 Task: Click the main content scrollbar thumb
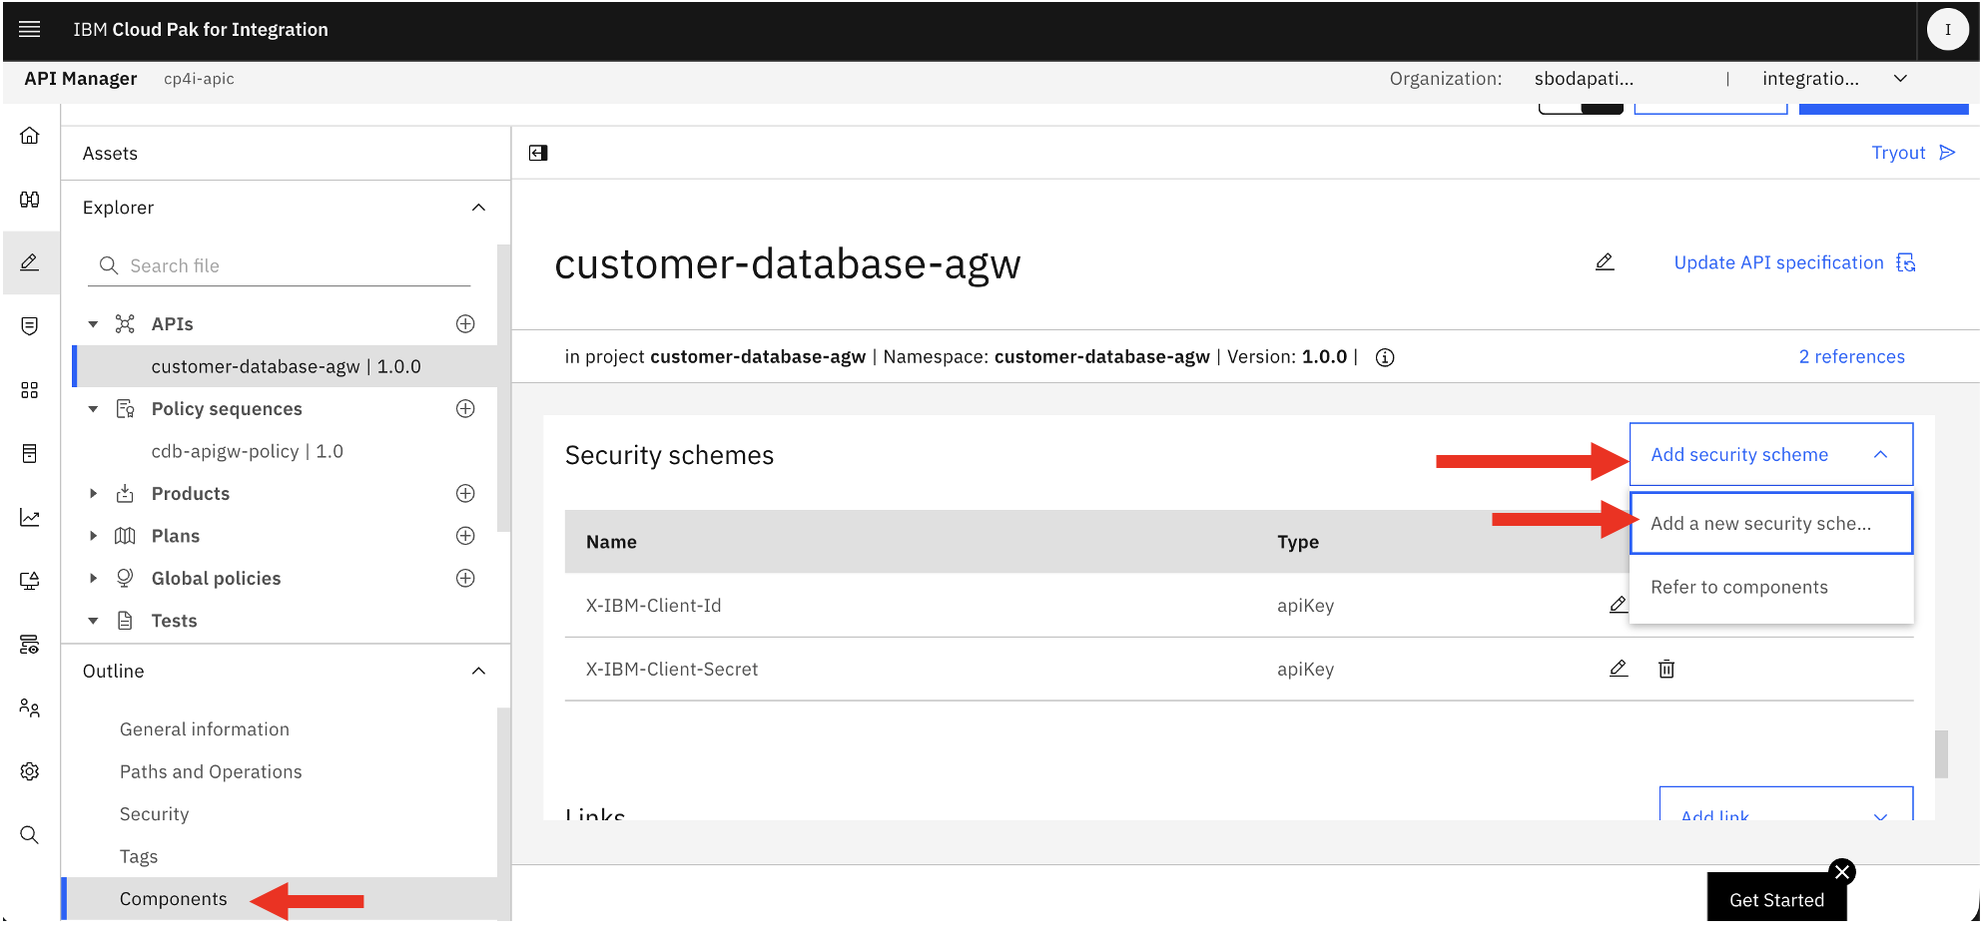click(x=1941, y=754)
